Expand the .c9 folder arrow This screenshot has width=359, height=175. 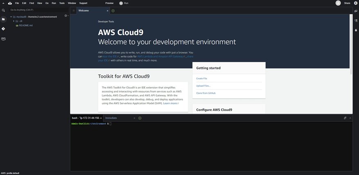pos(14,21)
